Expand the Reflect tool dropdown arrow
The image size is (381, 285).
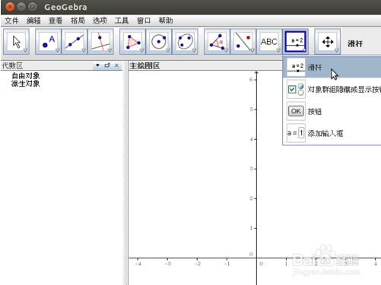coord(252,50)
